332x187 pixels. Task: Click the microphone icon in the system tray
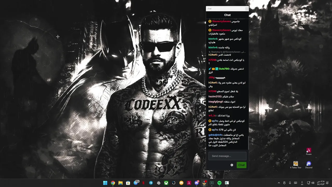(290, 183)
